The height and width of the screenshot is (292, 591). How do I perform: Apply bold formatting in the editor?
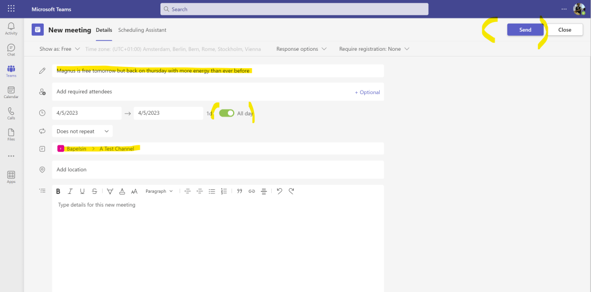[x=58, y=192]
